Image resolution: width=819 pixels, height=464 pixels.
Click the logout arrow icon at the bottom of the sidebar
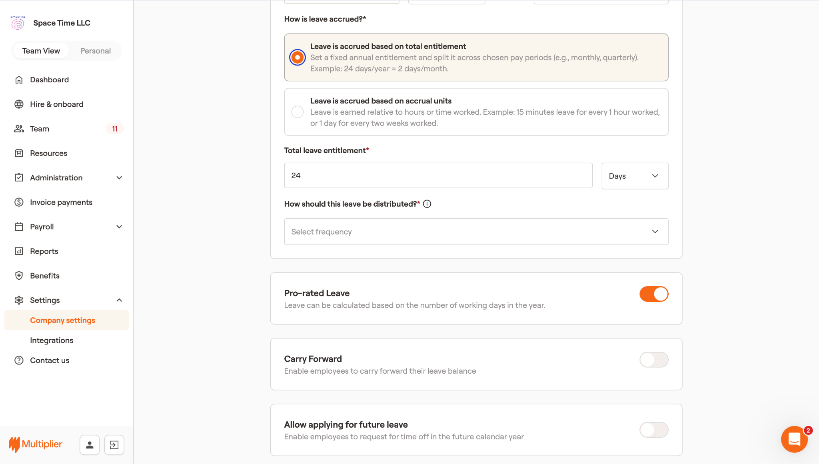114,445
